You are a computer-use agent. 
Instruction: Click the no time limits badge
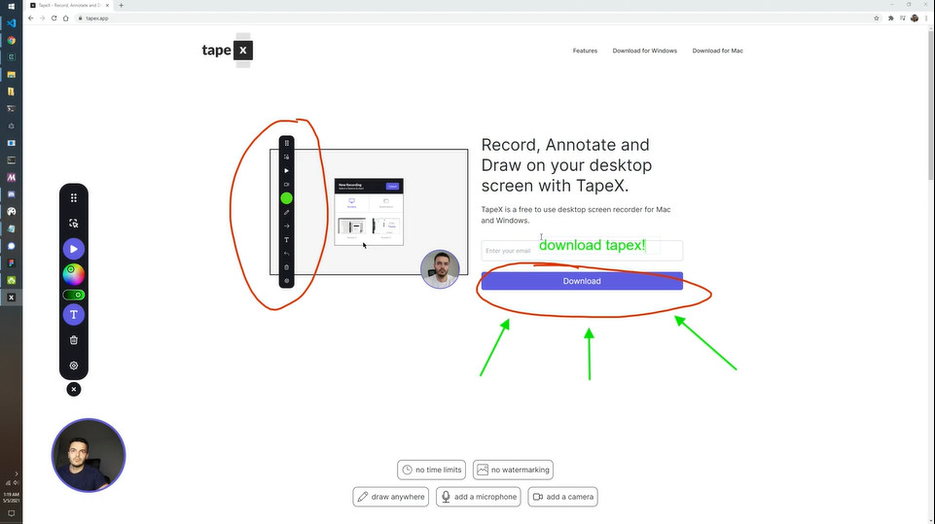(x=432, y=470)
